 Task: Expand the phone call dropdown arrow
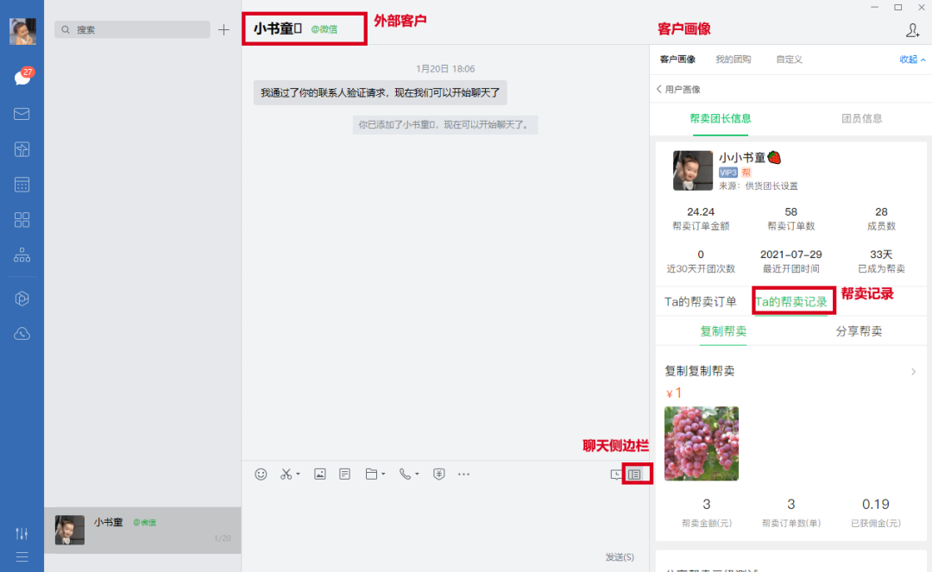(x=417, y=475)
